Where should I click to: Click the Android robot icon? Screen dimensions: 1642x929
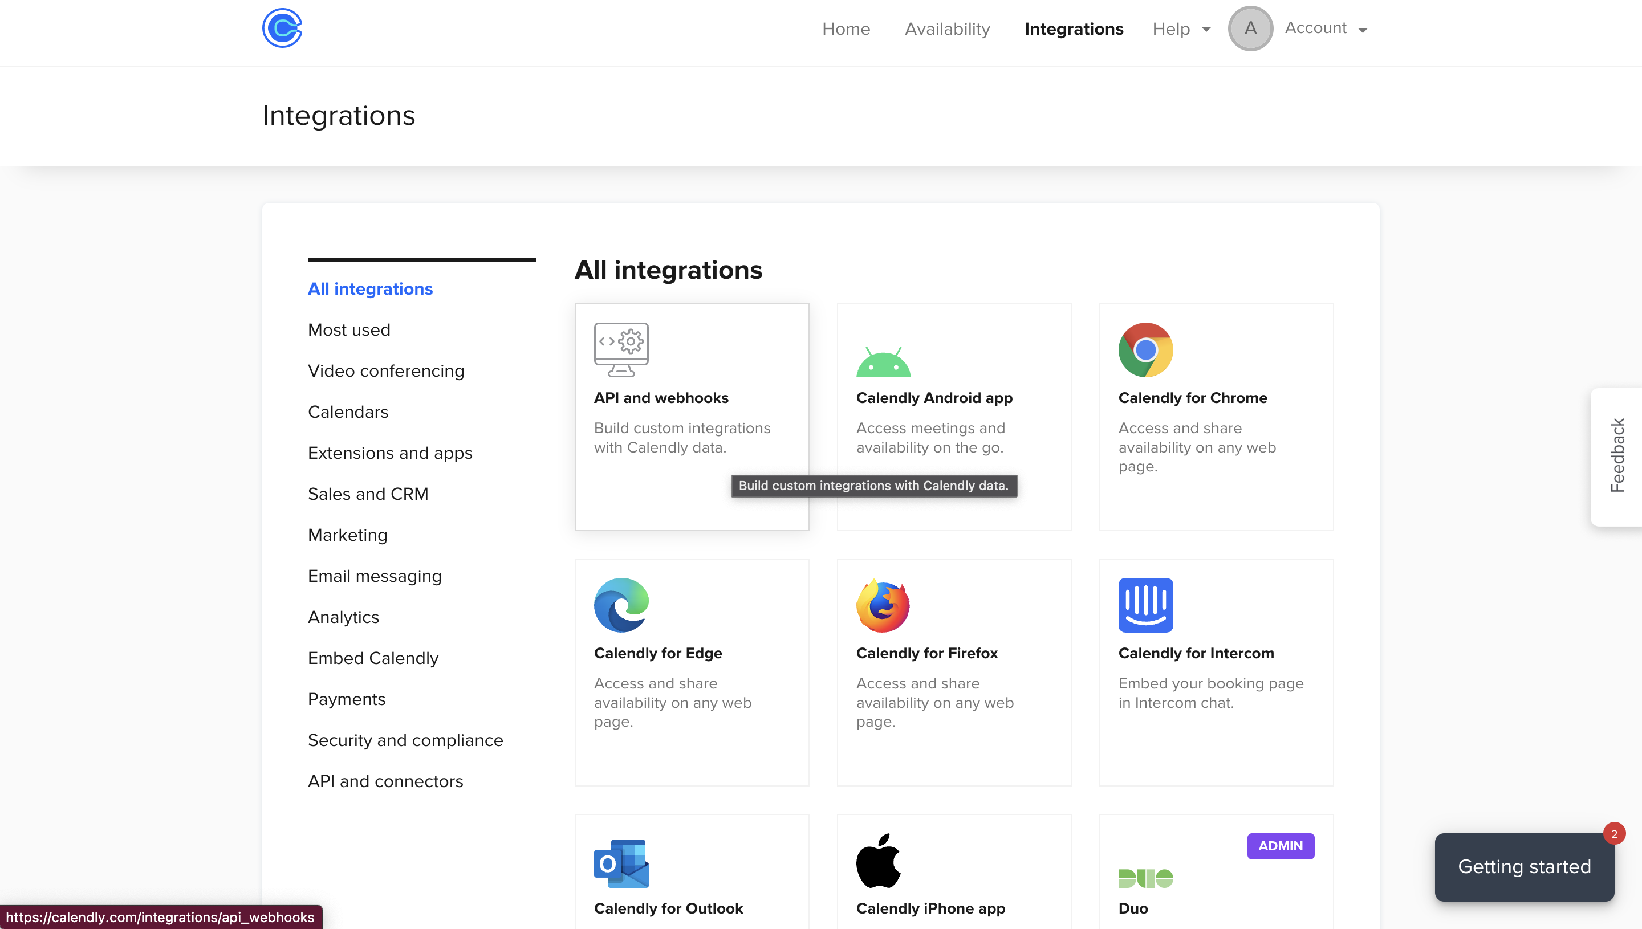(883, 362)
